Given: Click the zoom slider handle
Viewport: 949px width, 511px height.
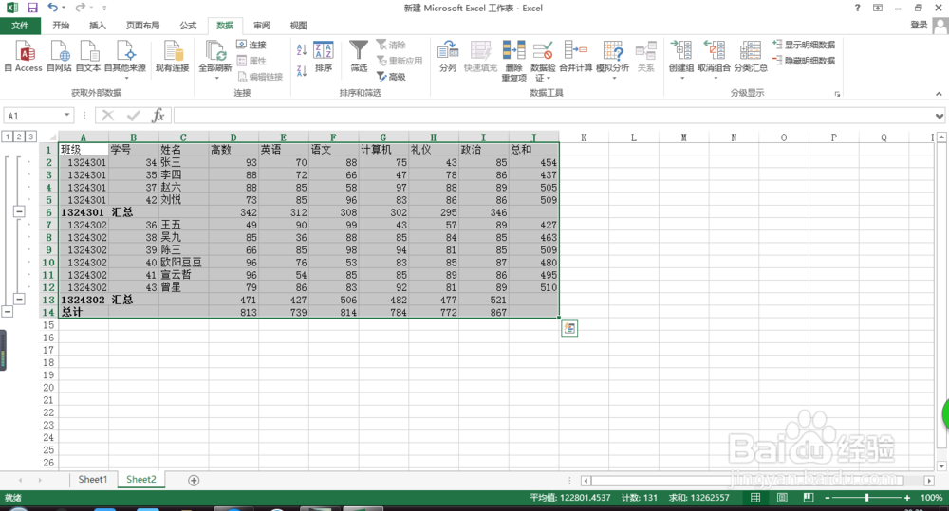Looking at the screenshot, I should pyautogui.click(x=867, y=498).
